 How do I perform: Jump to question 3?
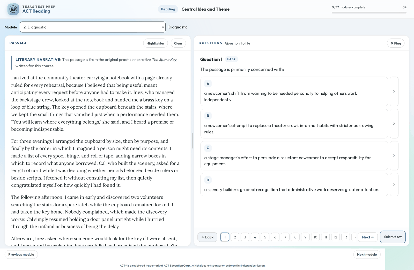[245, 237]
